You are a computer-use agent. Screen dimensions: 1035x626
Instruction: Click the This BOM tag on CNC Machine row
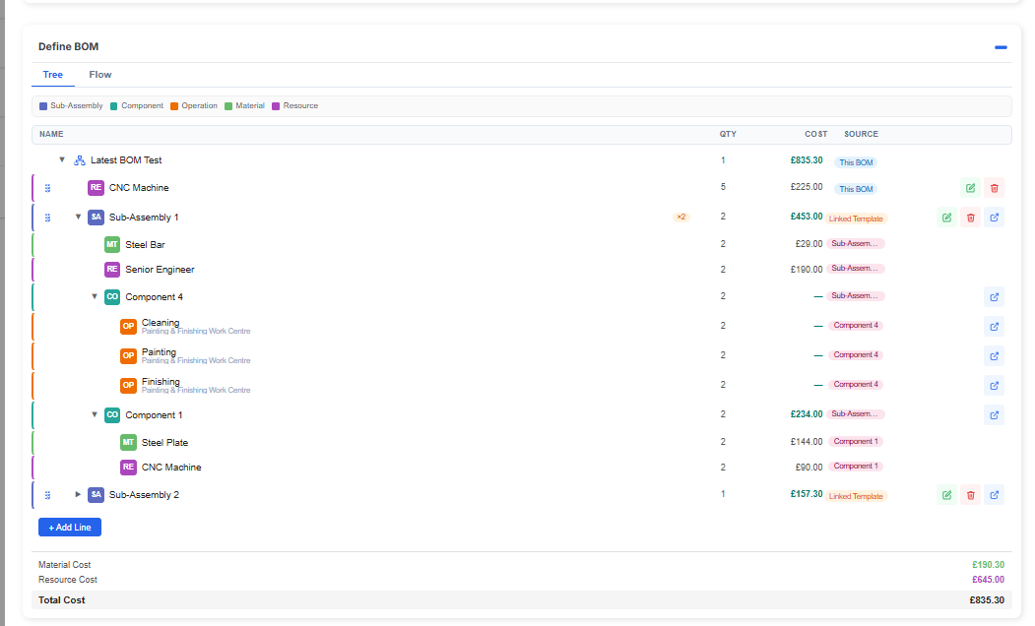(x=856, y=189)
